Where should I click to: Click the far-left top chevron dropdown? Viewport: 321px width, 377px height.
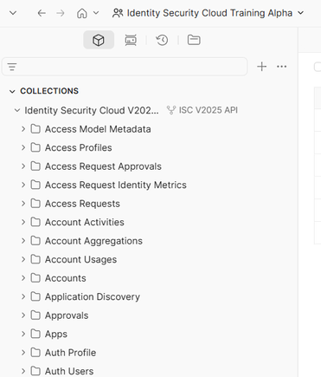pos(13,13)
